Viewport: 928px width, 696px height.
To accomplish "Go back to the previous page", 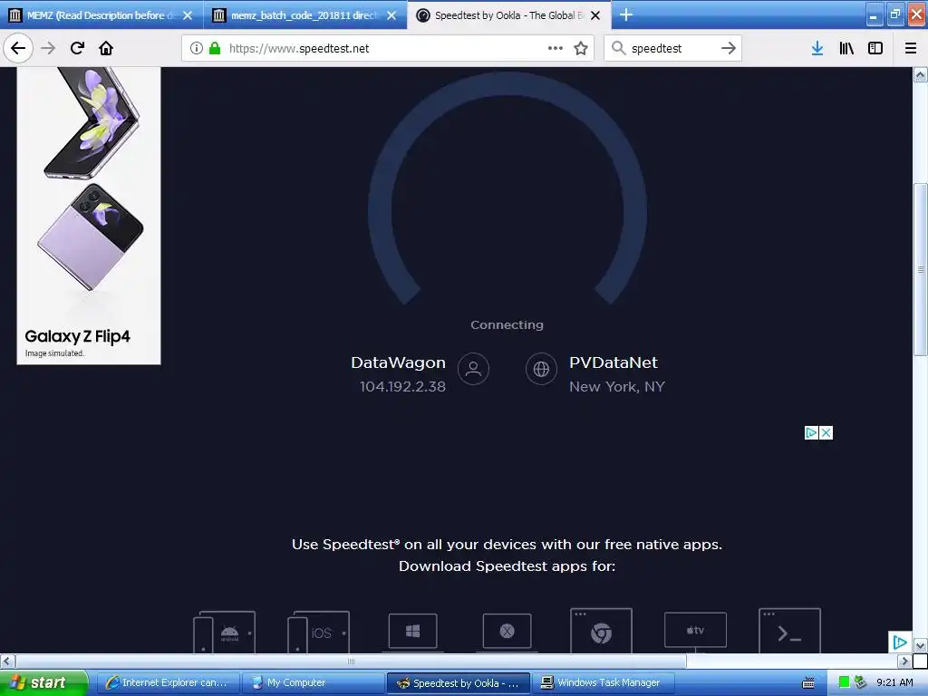I will [x=18, y=48].
